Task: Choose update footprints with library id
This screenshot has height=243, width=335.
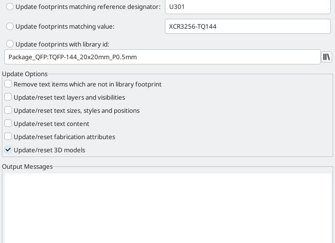Action: (x=10, y=44)
